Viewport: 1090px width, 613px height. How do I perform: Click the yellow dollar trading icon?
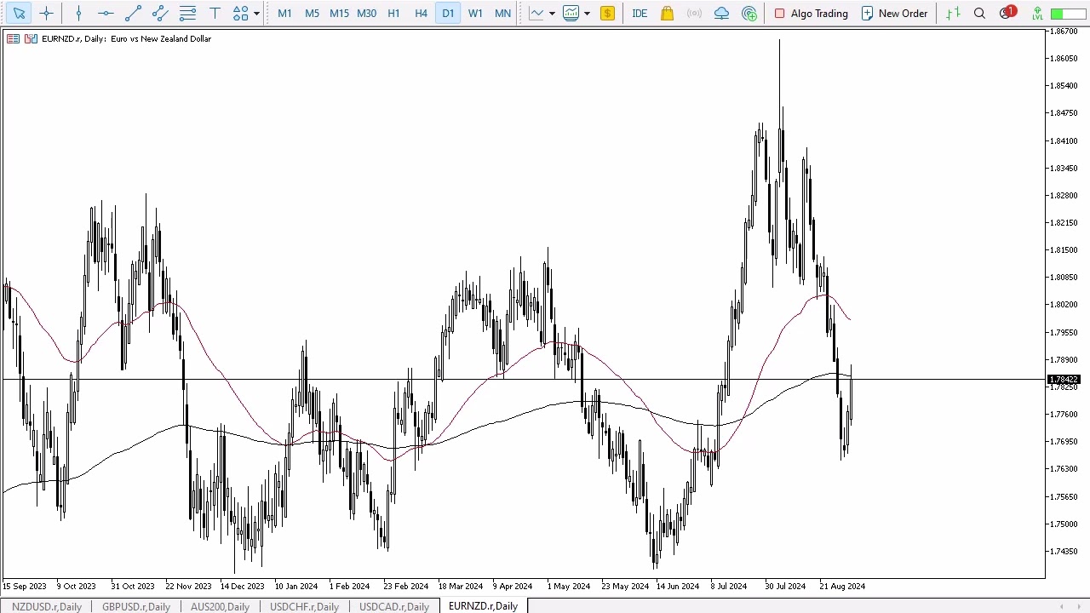[607, 13]
